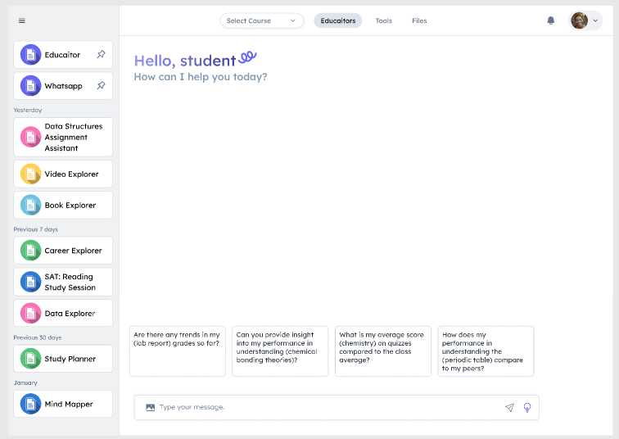
Task: Click the send message paper plane icon
Action: 509,407
